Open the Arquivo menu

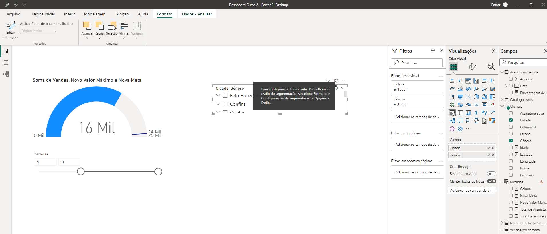(13, 14)
